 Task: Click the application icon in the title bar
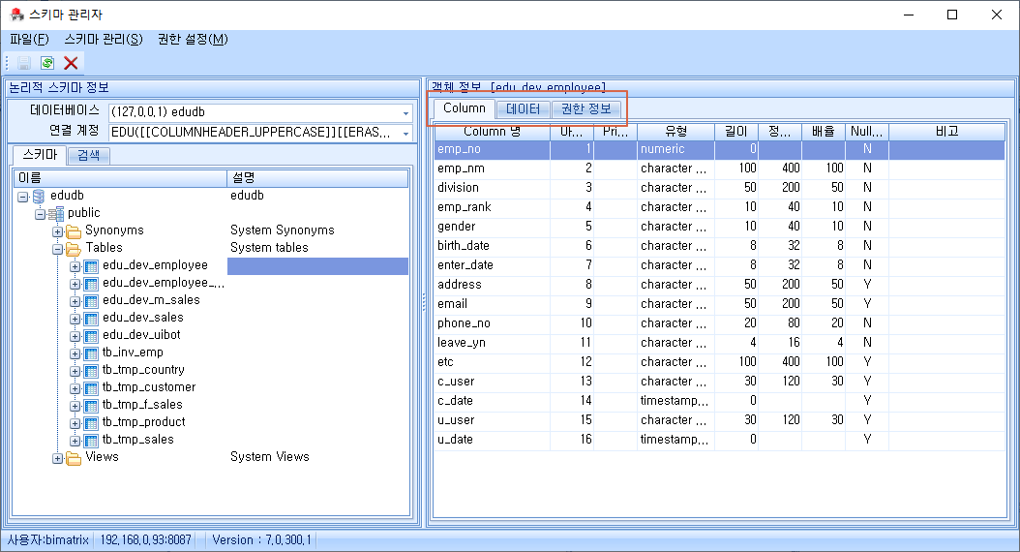point(16,15)
